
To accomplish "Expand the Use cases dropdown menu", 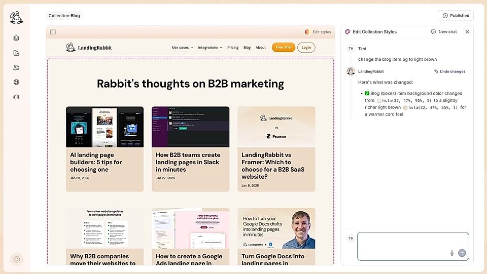I will (x=182, y=48).
